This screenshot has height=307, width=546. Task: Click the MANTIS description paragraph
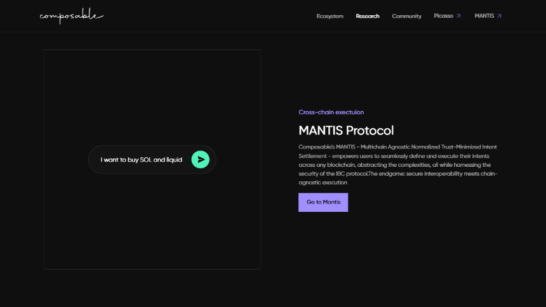[x=398, y=165]
